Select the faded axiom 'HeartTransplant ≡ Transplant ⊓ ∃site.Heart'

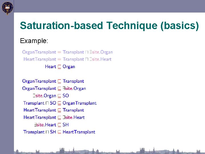click(67, 59)
